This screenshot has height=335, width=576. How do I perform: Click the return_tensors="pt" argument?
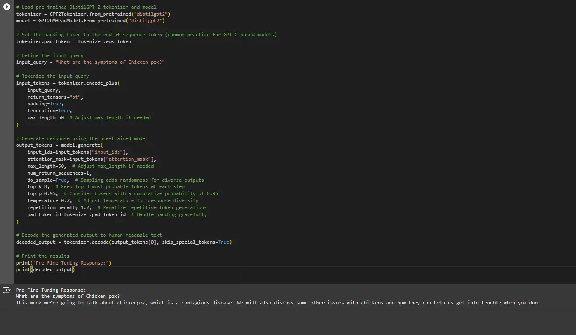point(55,97)
